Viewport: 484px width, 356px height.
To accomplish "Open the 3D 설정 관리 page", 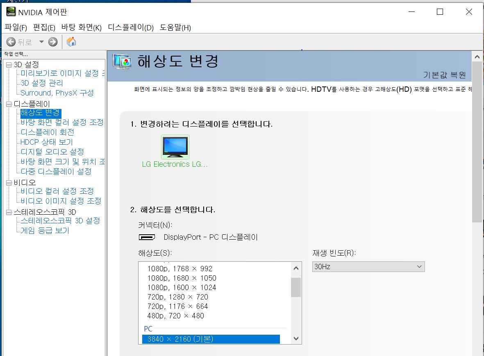I will (42, 83).
